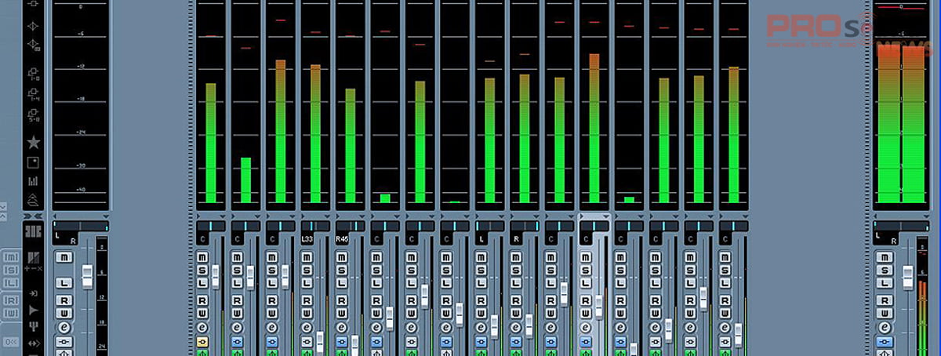Click the level meter of the highlighted channel
Image resolution: width=941 pixels, height=356 pixels.
tap(594, 102)
